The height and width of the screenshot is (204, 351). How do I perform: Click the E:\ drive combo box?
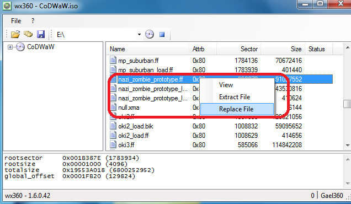[99, 34]
